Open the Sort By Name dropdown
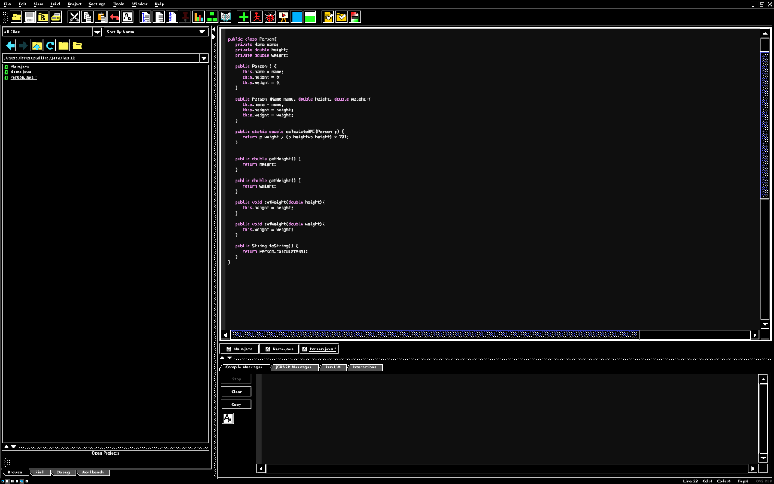The height and width of the screenshot is (484, 774). click(x=202, y=32)
